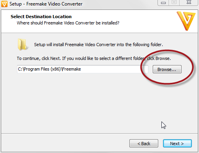Minimize the Setup window
Viewport: 199px width, 153px height.
(x=163, y=3)
